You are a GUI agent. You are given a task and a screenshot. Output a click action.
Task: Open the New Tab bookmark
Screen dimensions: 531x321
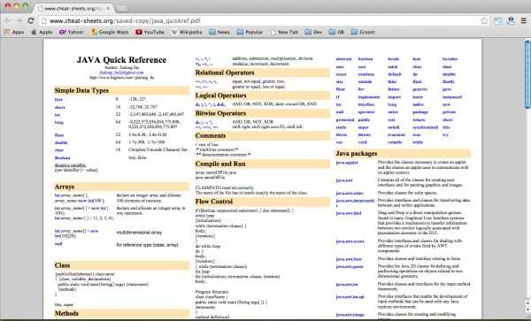point(284,32)
